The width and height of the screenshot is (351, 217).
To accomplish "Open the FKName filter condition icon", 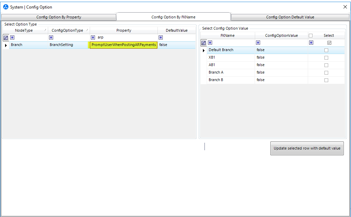I will (210, 43).
